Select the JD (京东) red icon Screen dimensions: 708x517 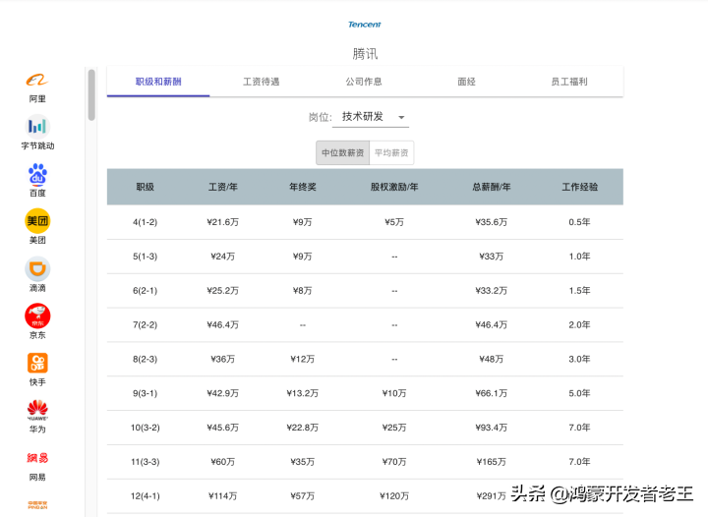click(37, 316)
